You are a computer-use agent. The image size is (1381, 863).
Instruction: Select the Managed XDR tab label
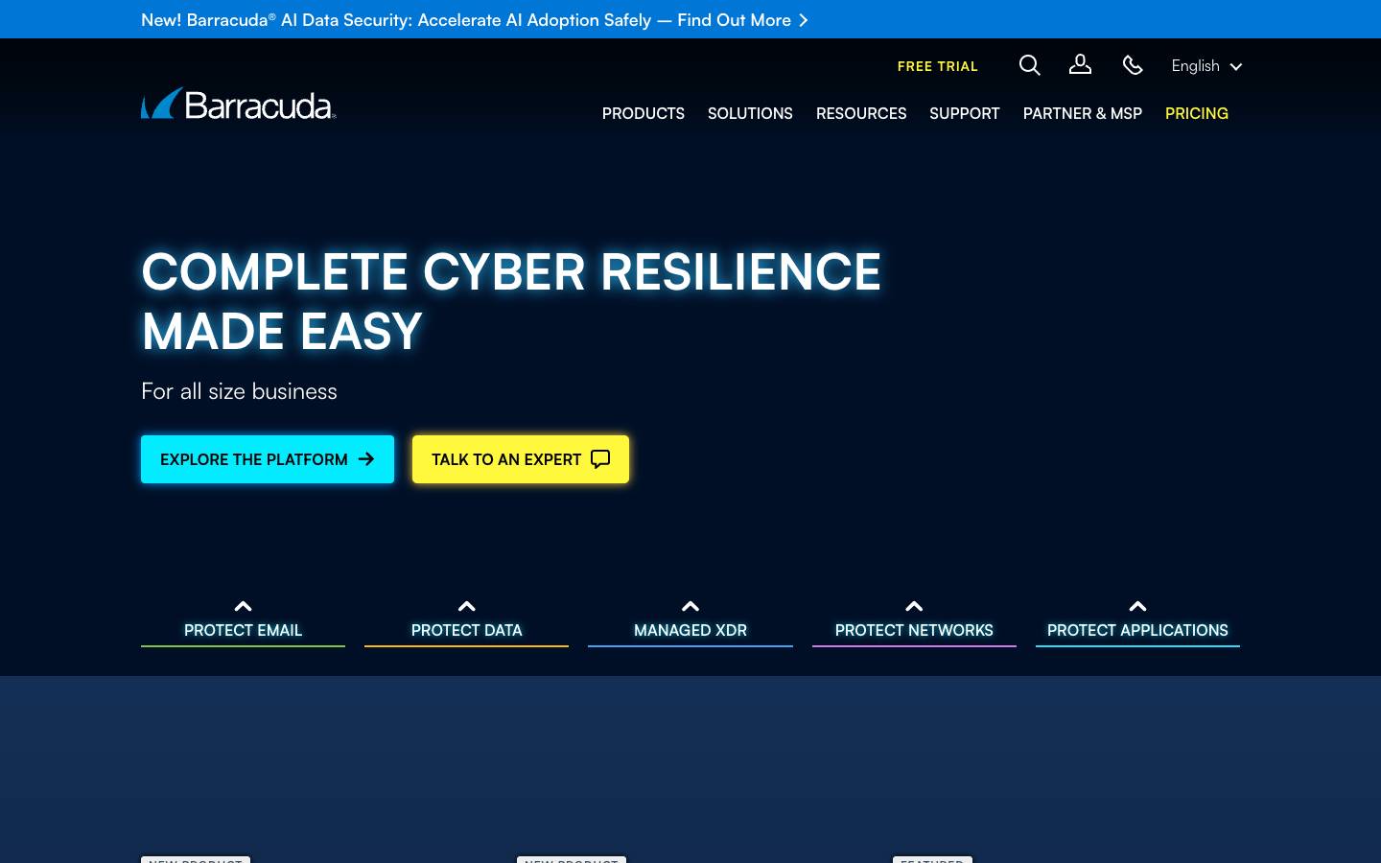[690, 630]
